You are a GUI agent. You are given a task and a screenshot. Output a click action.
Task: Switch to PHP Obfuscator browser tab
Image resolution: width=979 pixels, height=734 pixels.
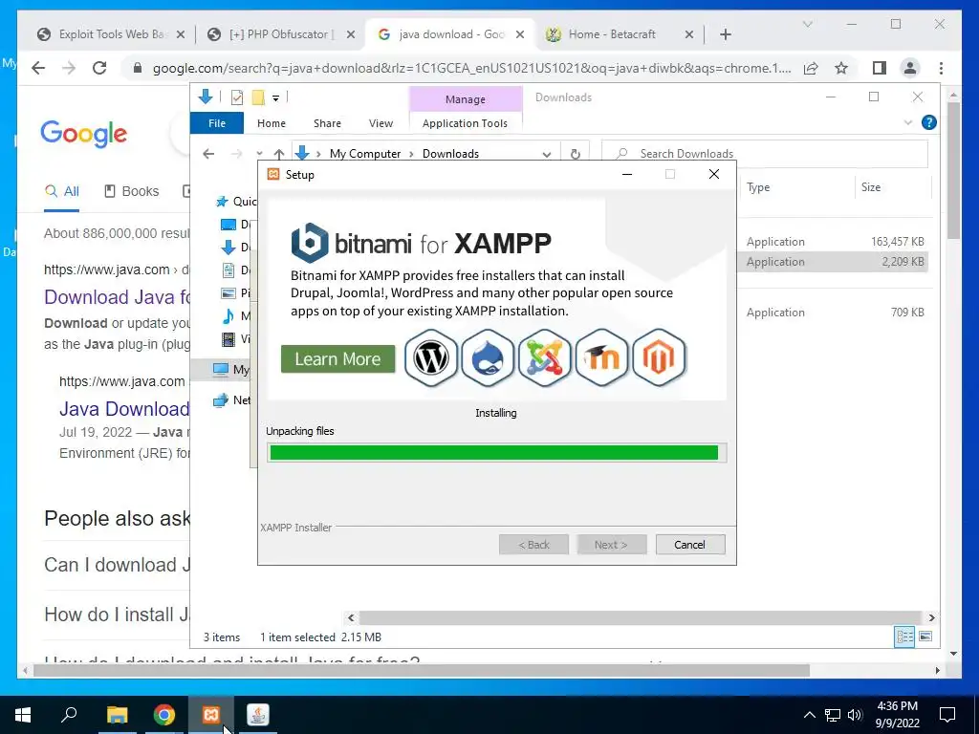pos(281,34)
